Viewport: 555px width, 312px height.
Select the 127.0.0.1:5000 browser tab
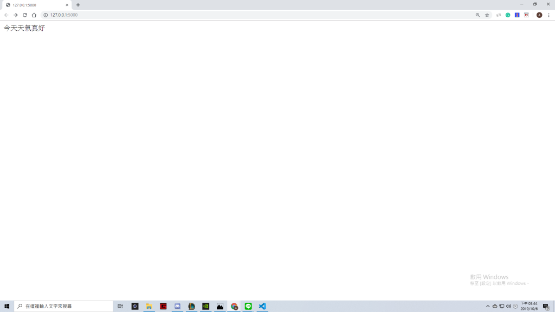[37, 5]
